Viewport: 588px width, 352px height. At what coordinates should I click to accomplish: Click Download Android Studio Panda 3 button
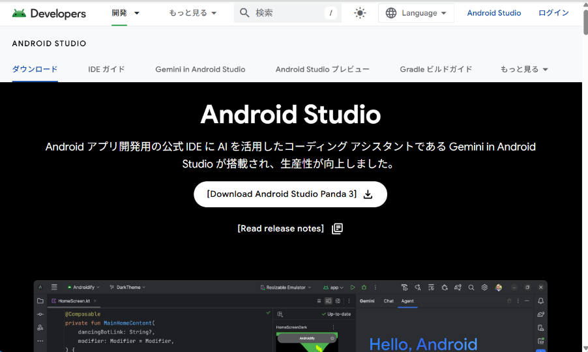pos(290,194)
